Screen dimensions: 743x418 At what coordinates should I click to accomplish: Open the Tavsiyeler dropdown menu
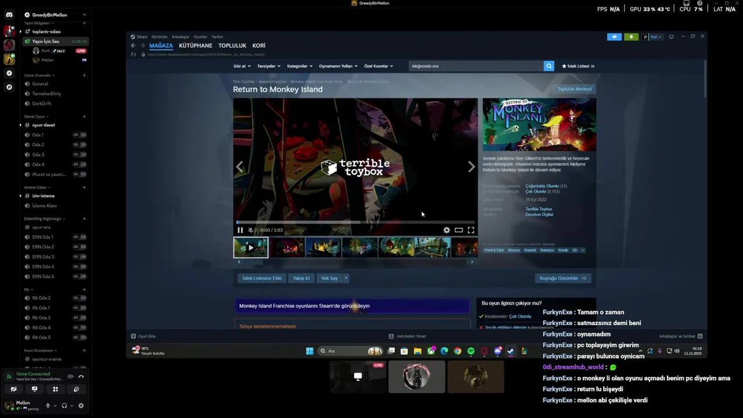269,66
